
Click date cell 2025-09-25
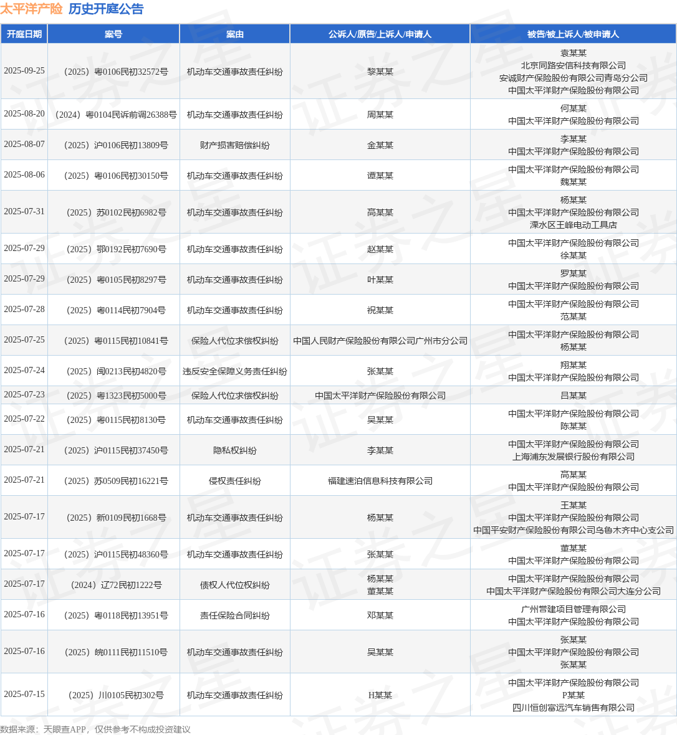click(x=24, y=71)
